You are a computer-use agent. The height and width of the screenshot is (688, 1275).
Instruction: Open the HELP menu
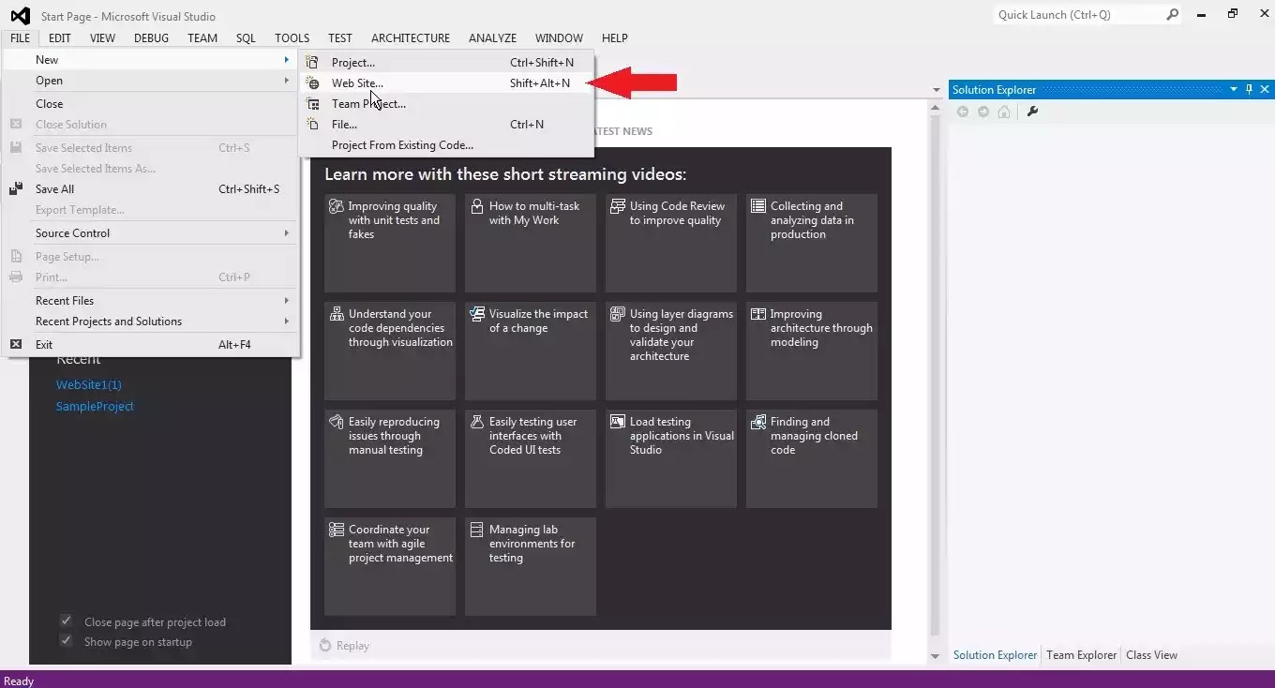(615, 38)
